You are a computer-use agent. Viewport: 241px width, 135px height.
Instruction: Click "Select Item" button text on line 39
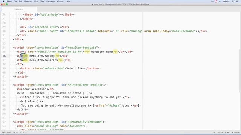pos(75,68)
